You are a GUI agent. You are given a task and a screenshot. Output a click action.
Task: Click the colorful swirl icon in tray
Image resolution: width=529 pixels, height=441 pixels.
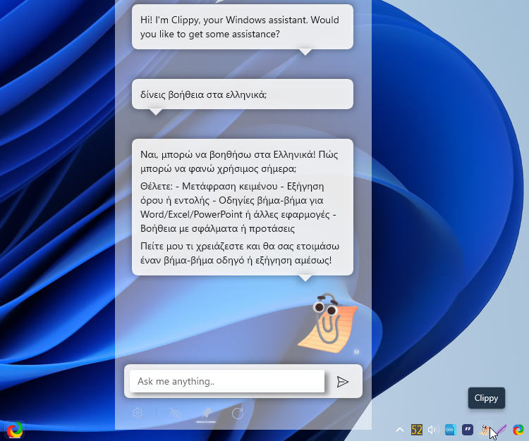click(x=518, y=430)
